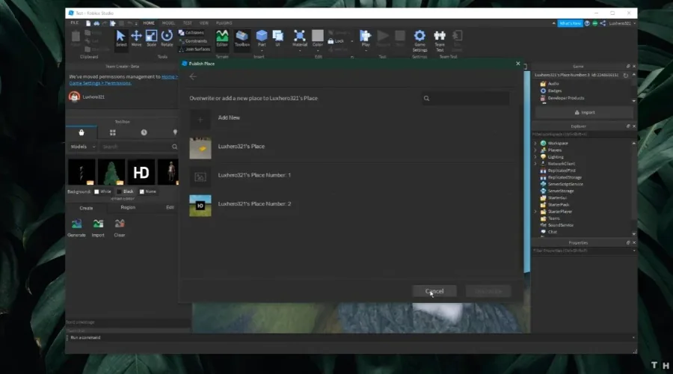
Task: Choose the Move tool
Action: (x=137, y=38)
